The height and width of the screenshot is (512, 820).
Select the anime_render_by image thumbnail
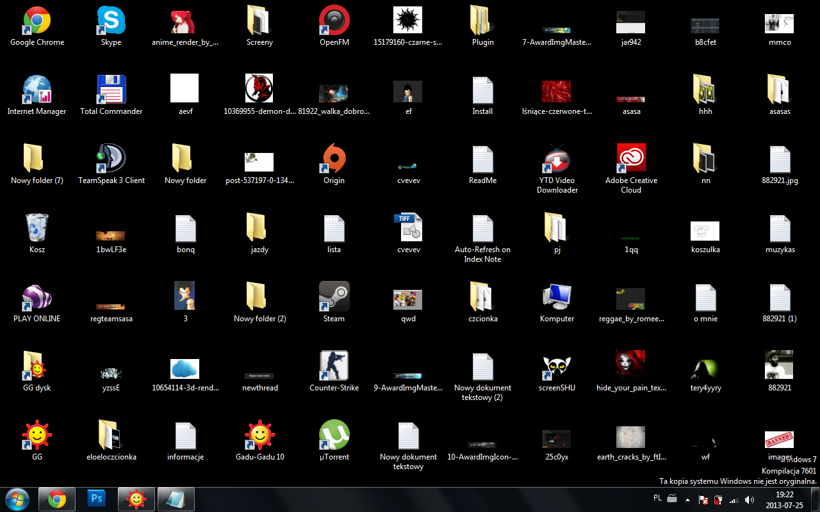(186, 21)
